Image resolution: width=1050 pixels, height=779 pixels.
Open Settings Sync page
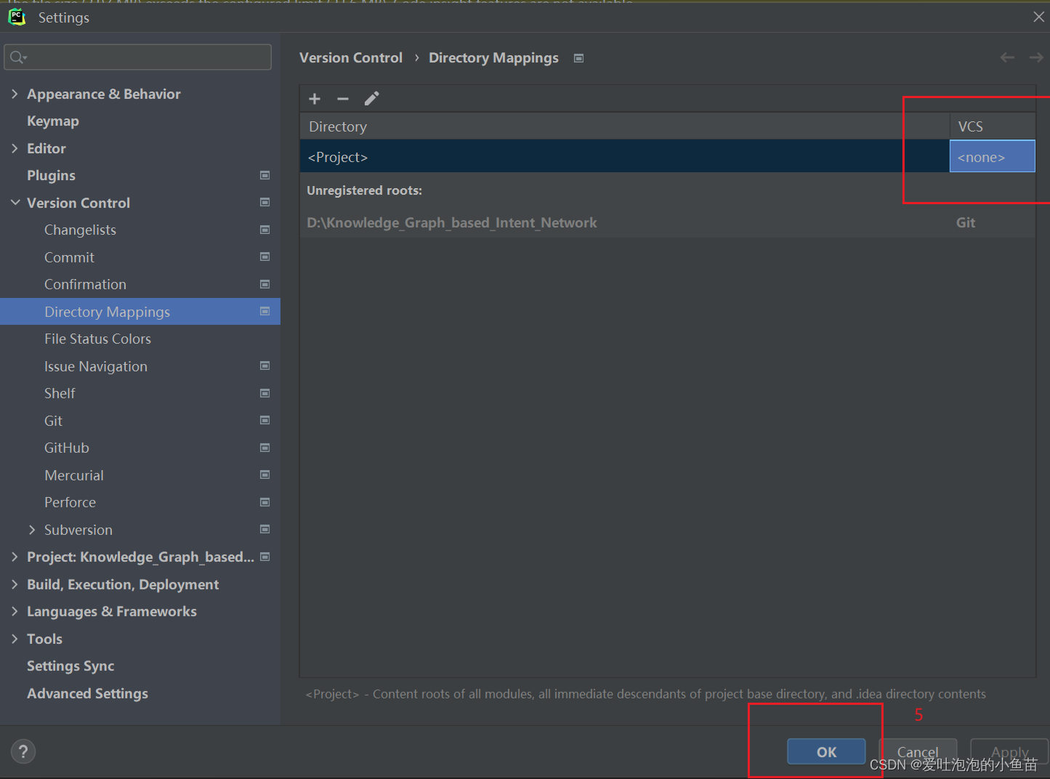pos(70,666)
